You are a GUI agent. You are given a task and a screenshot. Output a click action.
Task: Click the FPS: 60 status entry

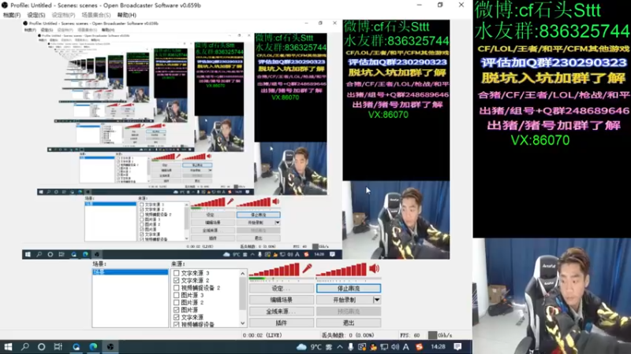[x=410, y=335]
